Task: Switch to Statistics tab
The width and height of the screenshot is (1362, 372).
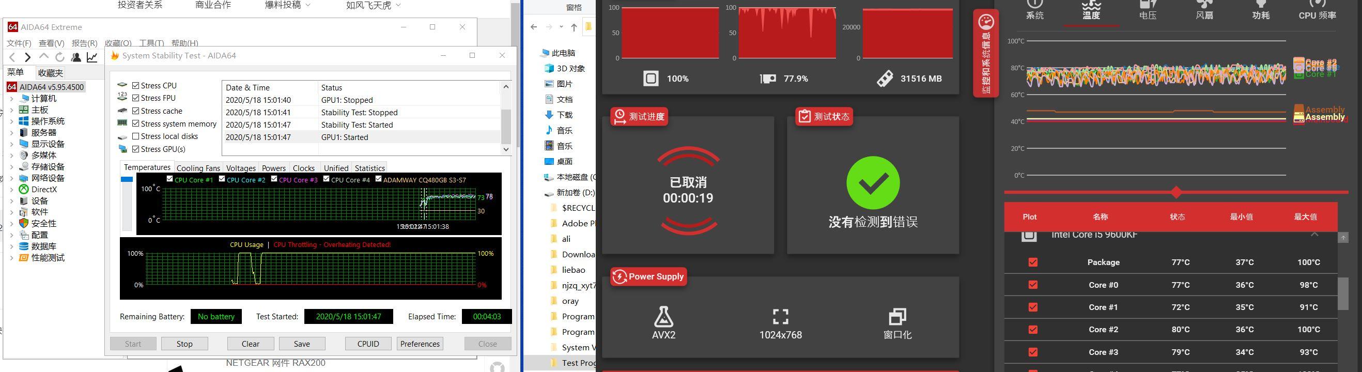Action: click(369, 168)
